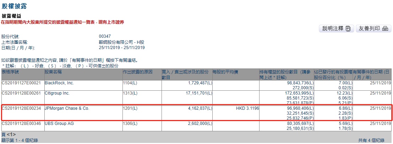393x144 pixels.
Task: Click column header 股東名稱
Action: (x=53, y=72)
